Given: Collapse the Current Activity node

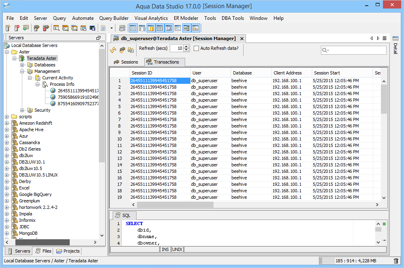Looking at the screenshot, I should pos(30,78).
